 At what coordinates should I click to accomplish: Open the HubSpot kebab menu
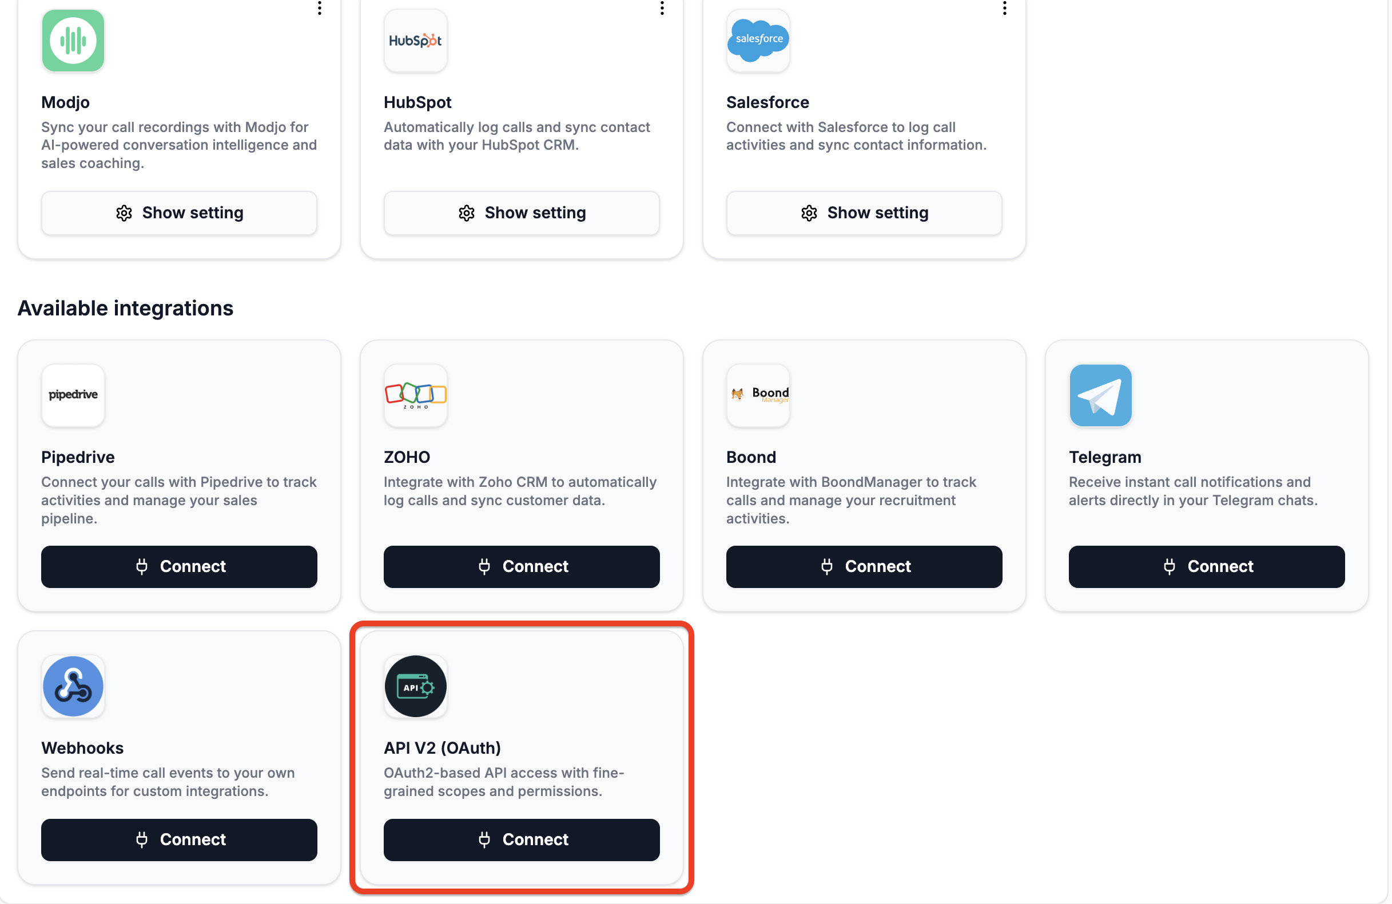[662, 9]
